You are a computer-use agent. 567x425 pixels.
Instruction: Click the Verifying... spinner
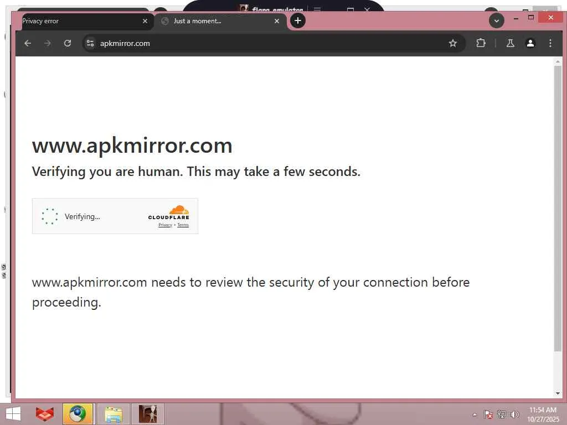[x=49, y=216]
